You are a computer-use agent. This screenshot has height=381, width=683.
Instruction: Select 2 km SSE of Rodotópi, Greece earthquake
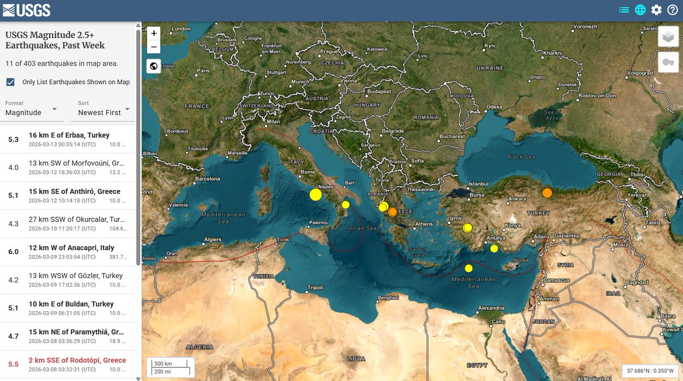[x=68, y=364]
